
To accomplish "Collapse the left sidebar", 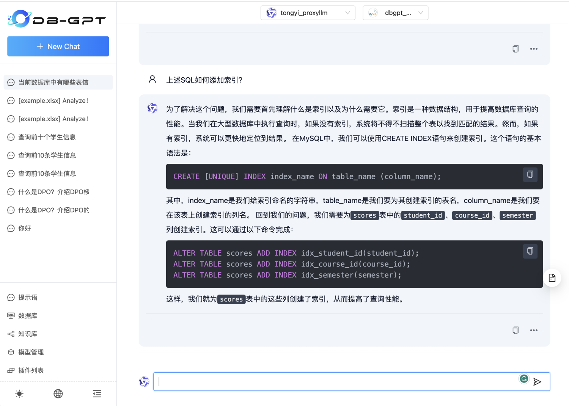I will [97, 394].
